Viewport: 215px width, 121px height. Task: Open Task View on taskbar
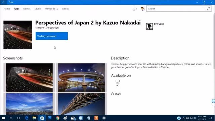18,118
